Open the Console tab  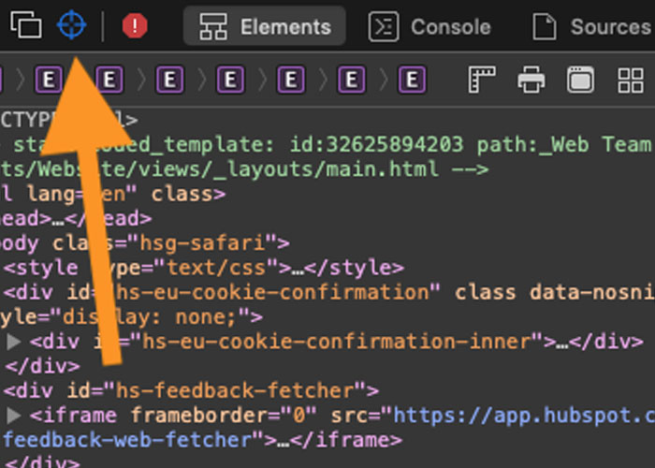430,27
